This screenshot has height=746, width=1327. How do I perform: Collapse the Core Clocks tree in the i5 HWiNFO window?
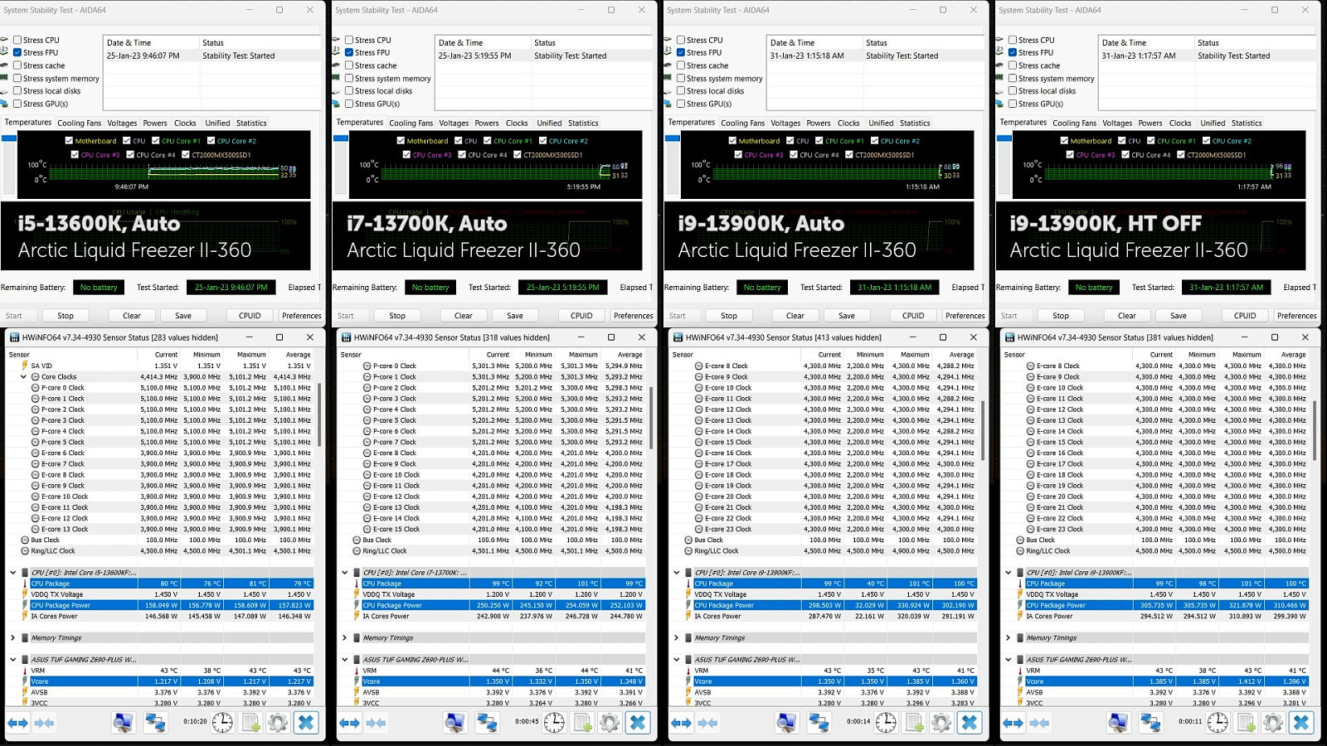23,376
